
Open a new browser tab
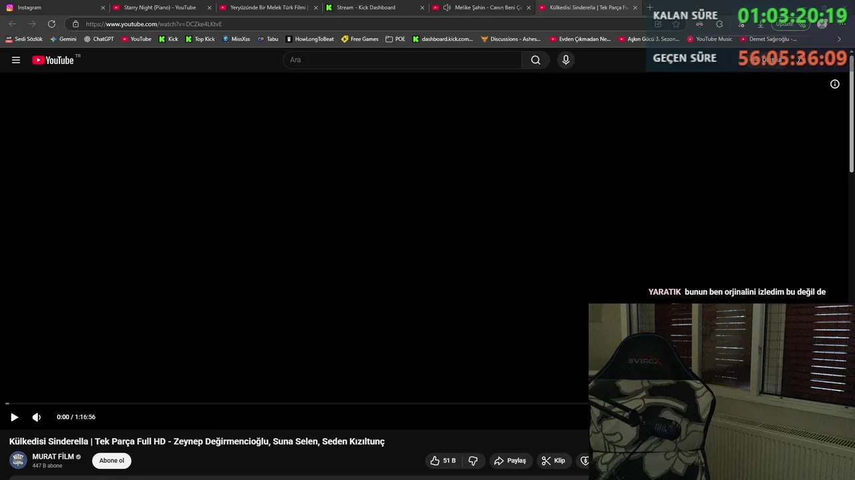[x=649, y=8]
